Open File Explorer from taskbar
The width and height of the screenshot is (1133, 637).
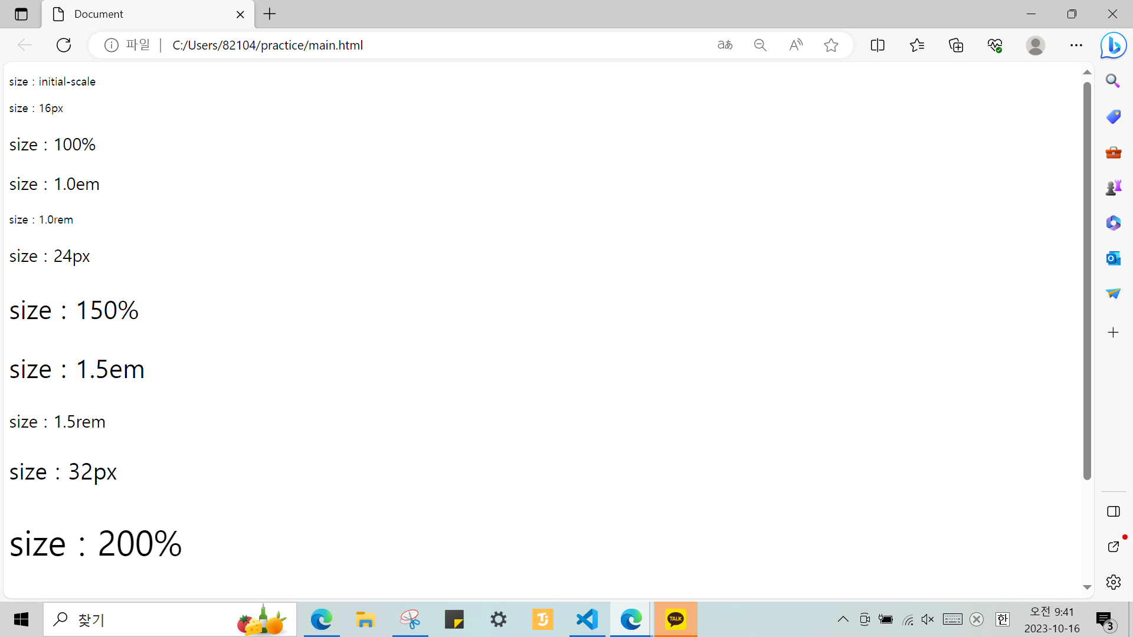pos(366,619)
